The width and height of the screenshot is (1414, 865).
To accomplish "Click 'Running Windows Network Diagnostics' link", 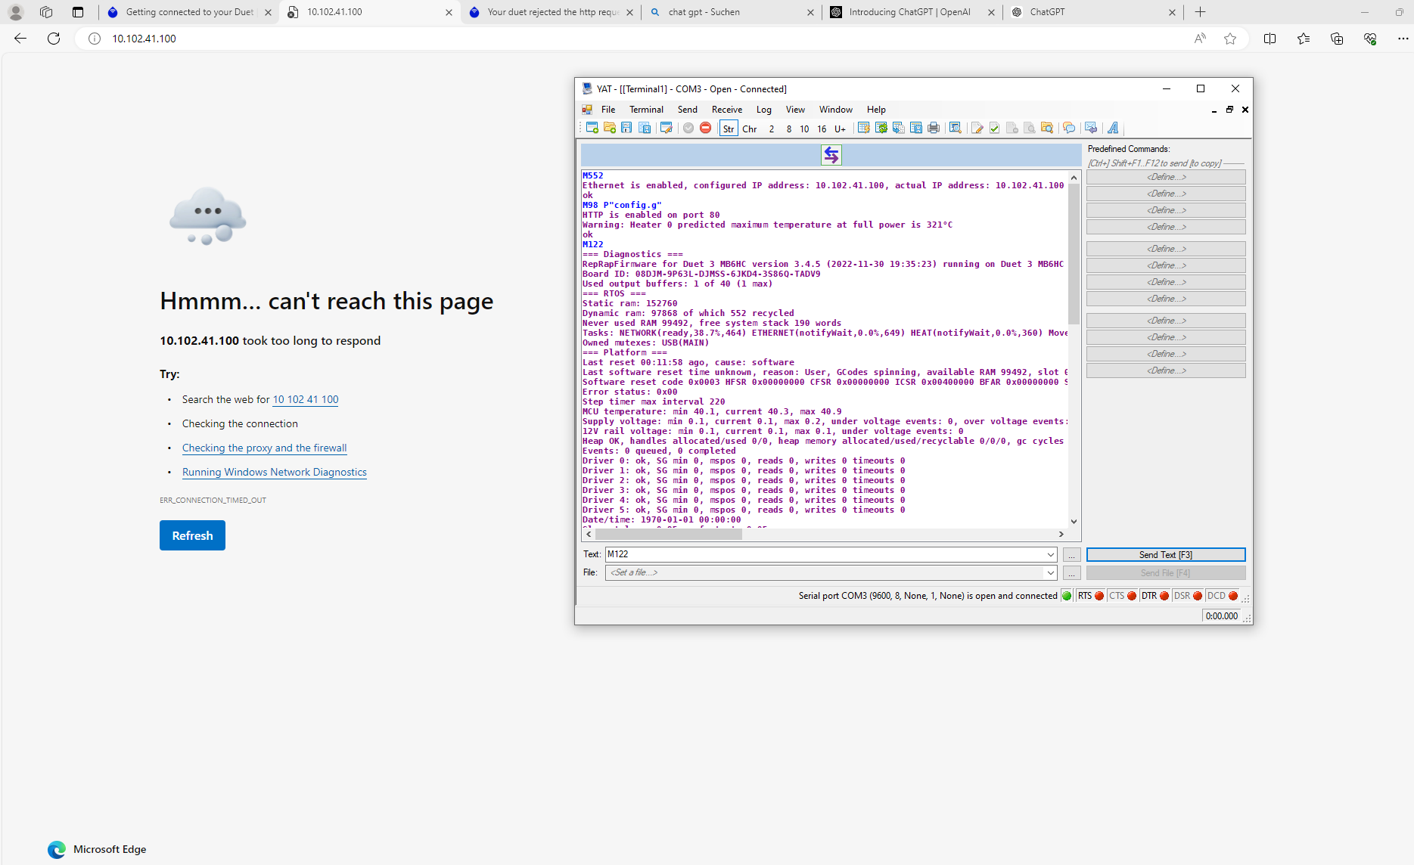I will click(274, 472).
